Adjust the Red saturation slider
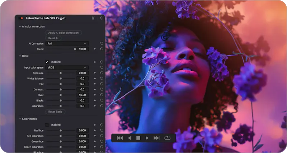 61,136
